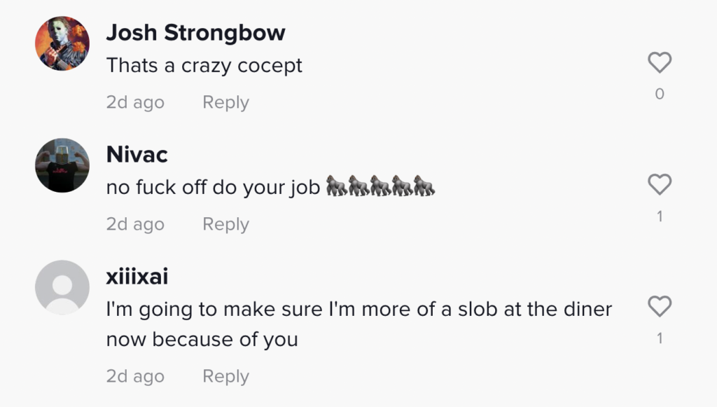This screenshot has height=407, width=717.
Task: Reply to Josh Strongbow's comment
Action: (225, 102)
